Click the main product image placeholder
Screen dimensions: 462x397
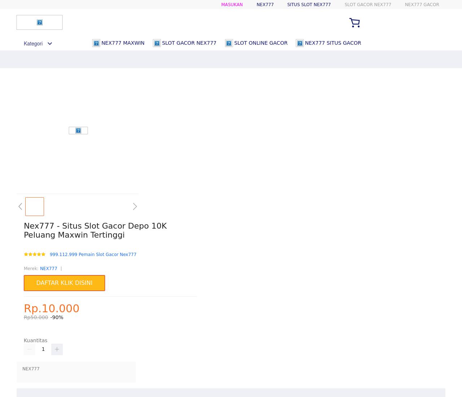(78, 131)
